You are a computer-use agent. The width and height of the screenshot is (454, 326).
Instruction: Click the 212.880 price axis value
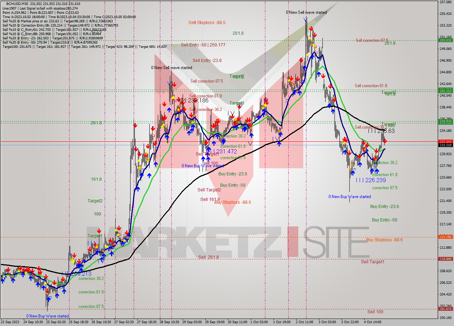pyautogui.click(x=445, y=247)
